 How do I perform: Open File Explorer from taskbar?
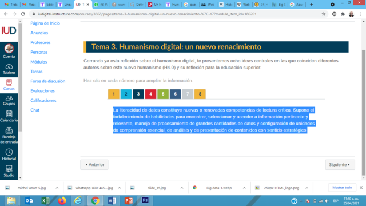tap(11, 201)
